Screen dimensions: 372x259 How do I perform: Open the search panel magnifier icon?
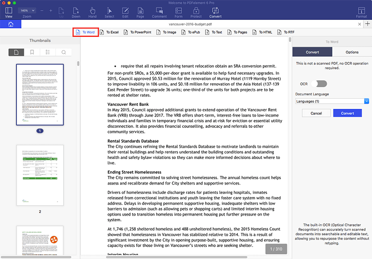(63, 53)
